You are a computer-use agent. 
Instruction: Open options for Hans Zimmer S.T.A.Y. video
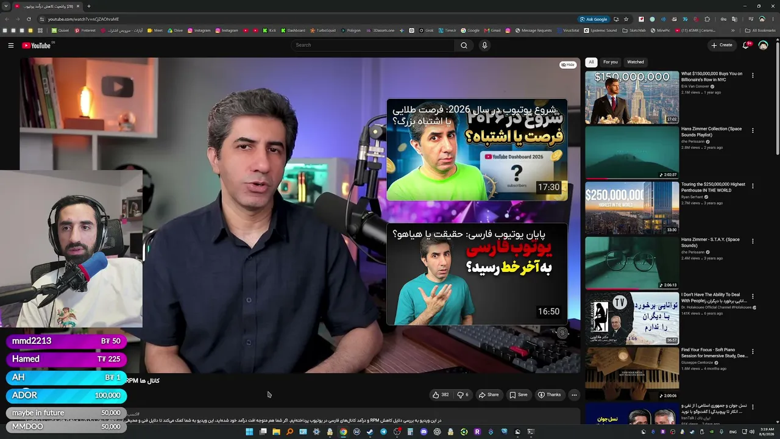pos(753,241)
